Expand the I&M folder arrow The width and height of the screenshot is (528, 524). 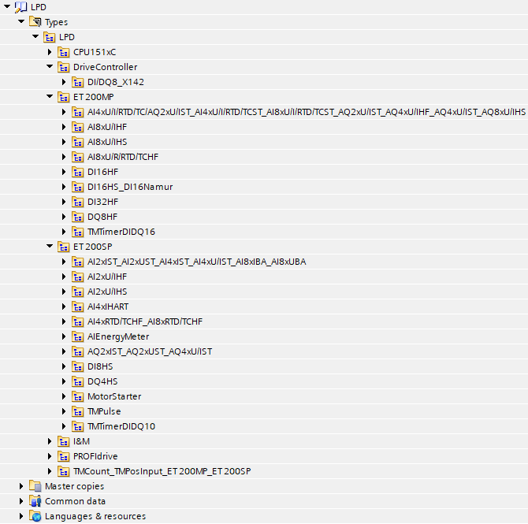point(50,441)
